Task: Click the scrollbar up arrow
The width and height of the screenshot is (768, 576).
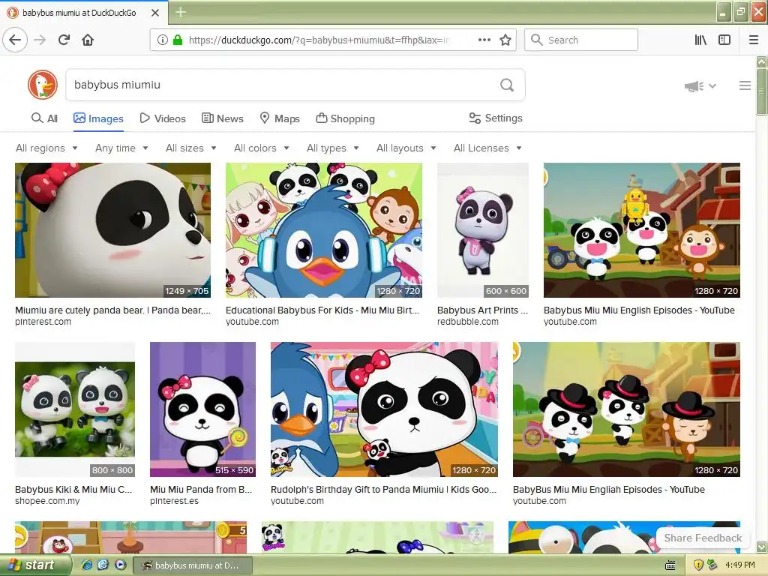Action: tap(762, 61)
